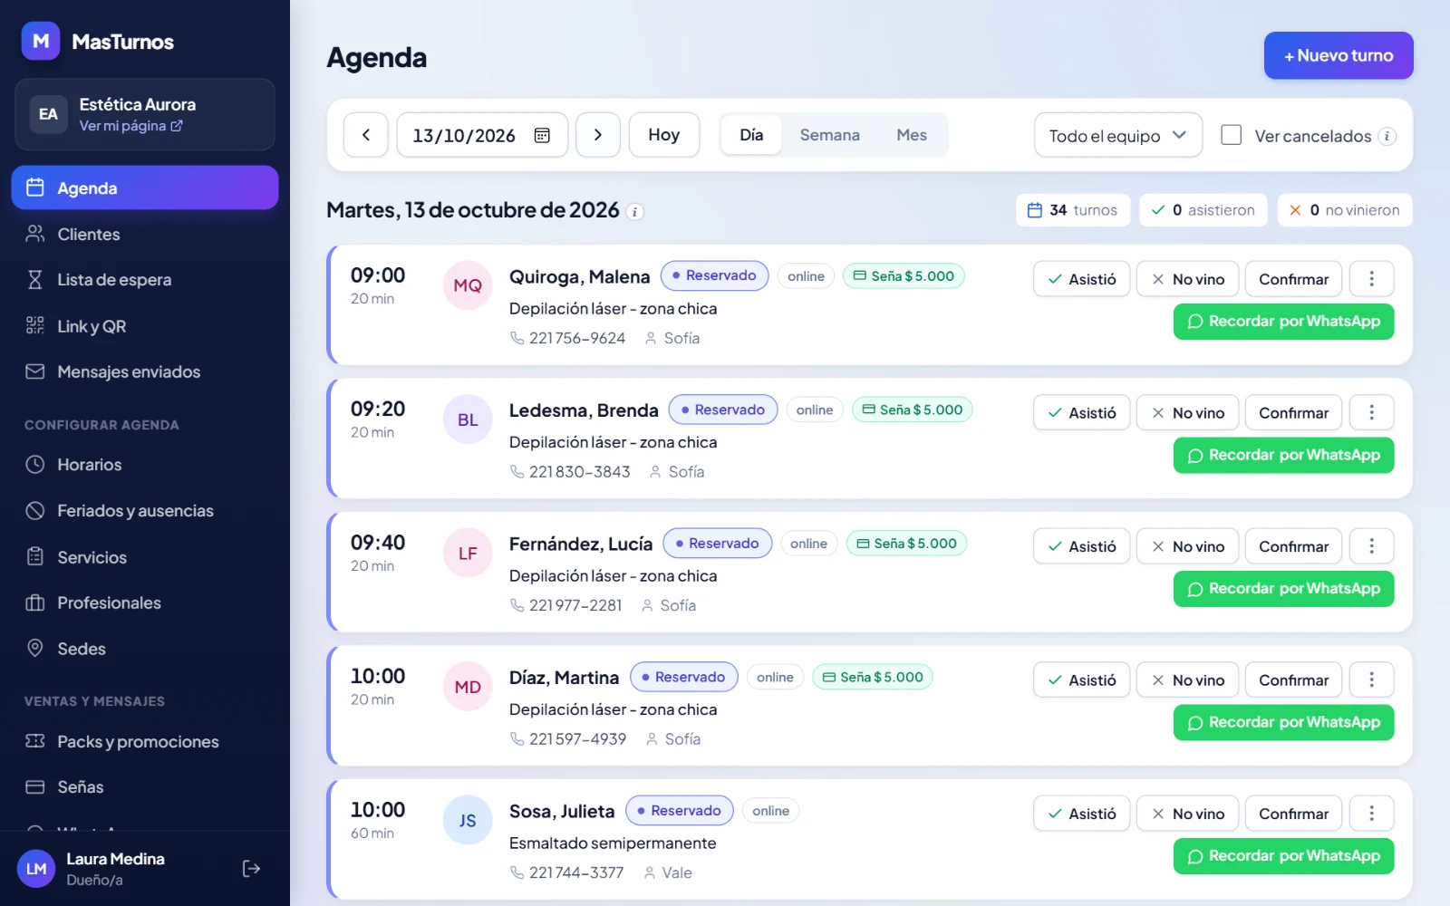Open the Ver mi página link
The image size is (1450, 906).
(x=130, y=126)
